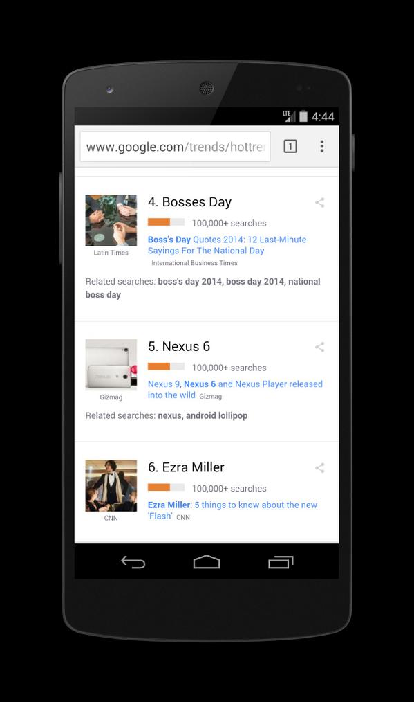Screen dimensions: 414x702
Task: Tap the battery icon in status bar
Action: (303, 116)
